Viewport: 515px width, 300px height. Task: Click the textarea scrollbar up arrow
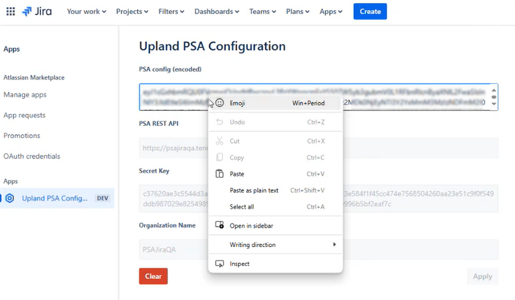(x=493, y=90)
